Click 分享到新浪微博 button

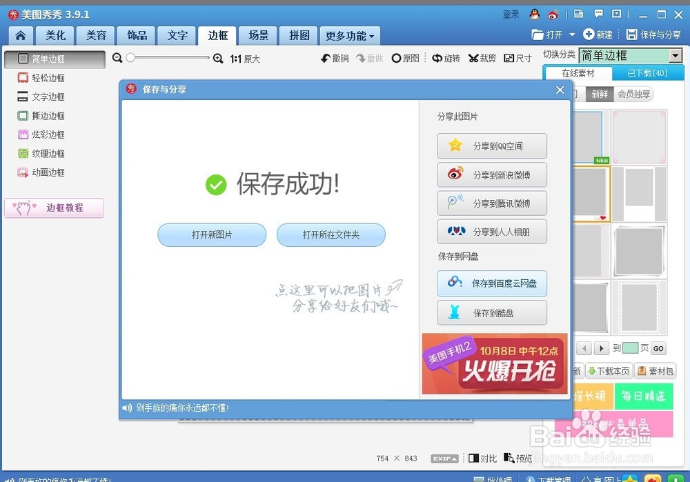tap(492, 175)
